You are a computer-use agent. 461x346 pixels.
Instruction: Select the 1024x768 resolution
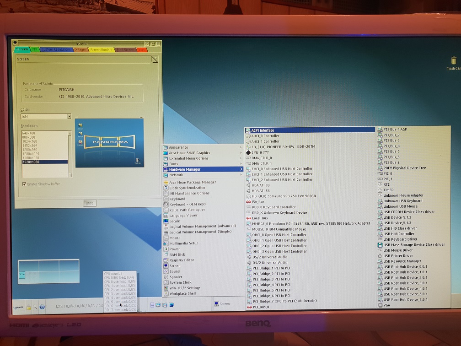point(45,141)
